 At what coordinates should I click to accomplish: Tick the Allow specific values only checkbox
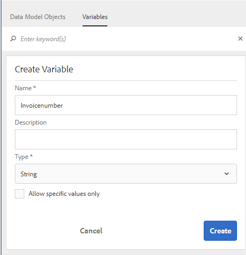(x=20, y=194)
